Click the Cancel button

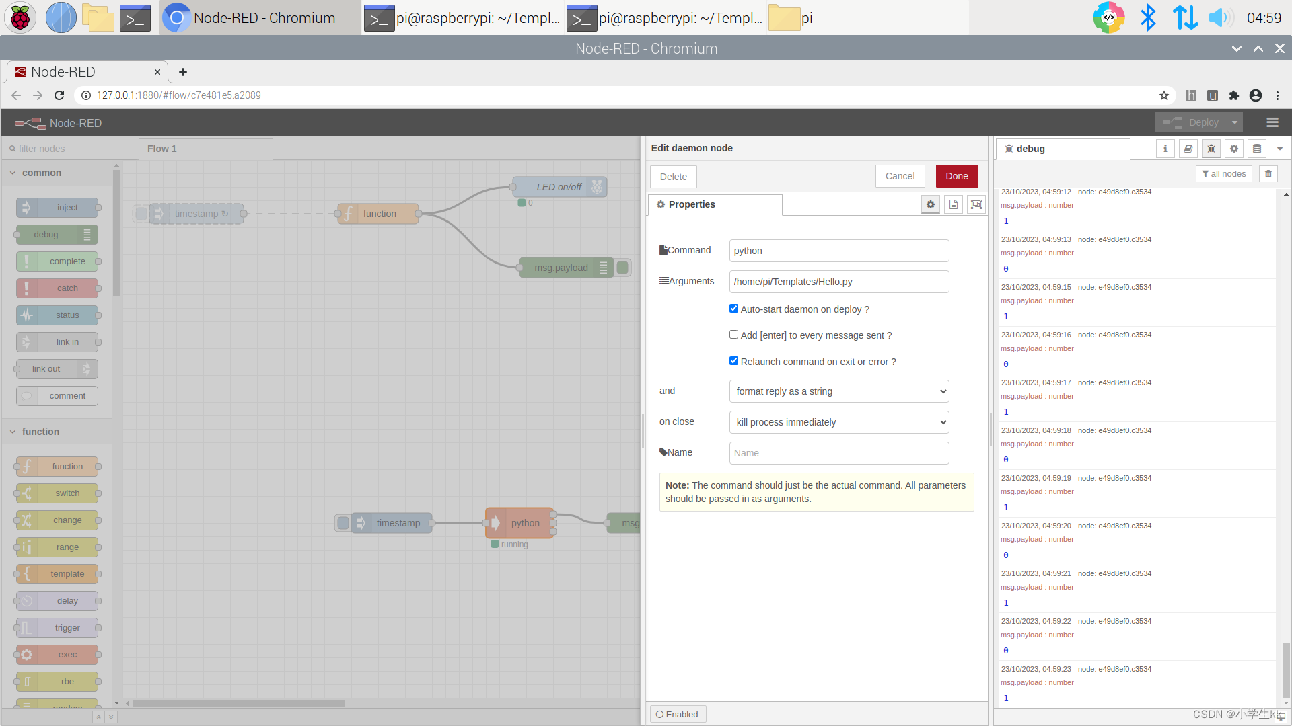pyautogui.click(x=900, y=176)
